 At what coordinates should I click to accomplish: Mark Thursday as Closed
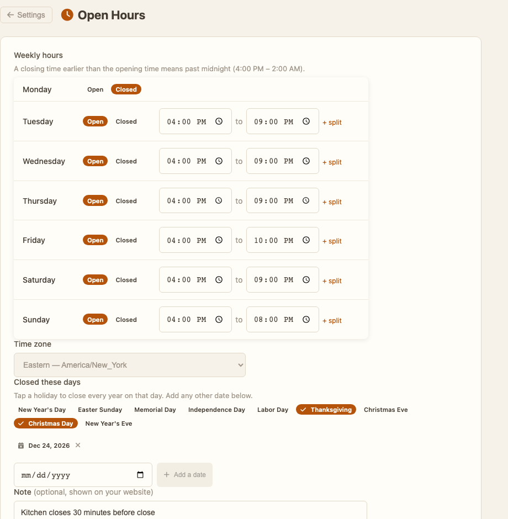126,201
